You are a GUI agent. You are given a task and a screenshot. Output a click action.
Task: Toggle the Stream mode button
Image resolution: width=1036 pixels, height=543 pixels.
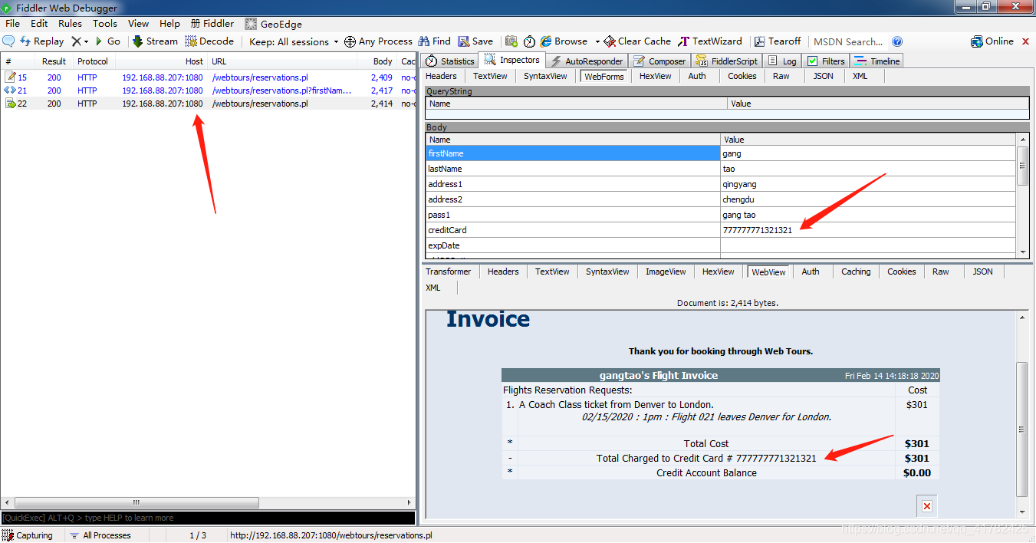[155, 41]
